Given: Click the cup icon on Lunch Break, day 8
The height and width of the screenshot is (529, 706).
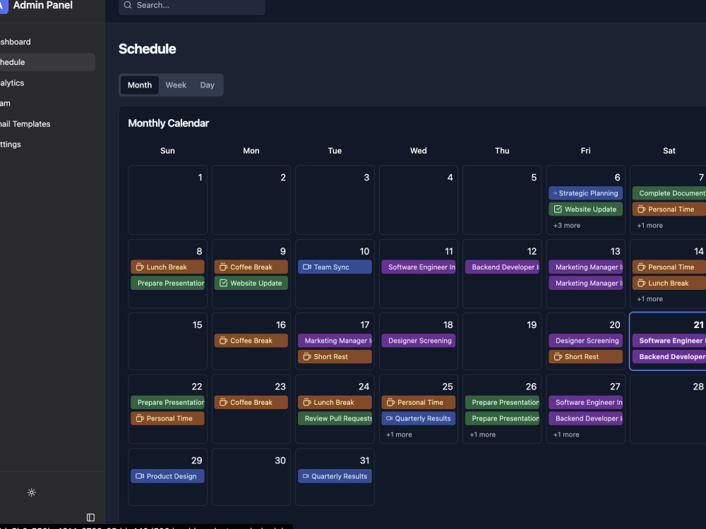Looking at the screenshot, I should pyautogui.click(x=140, y=267).
